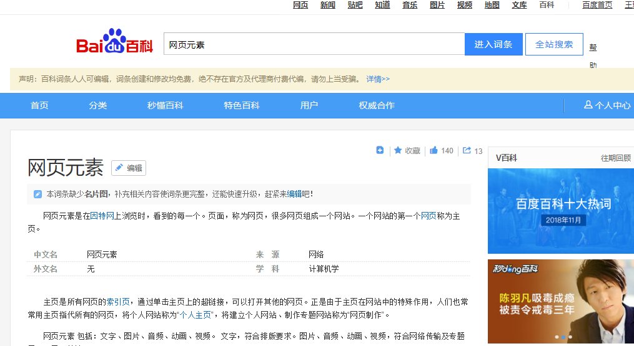Click the pencil icon in notice bar
The height and width of the screenshot is (346, 634).
click(37, 194)
